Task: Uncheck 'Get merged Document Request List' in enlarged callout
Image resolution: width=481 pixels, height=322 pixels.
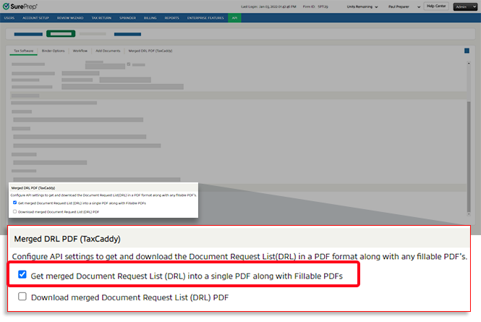Action: click(x=22, y=274)
